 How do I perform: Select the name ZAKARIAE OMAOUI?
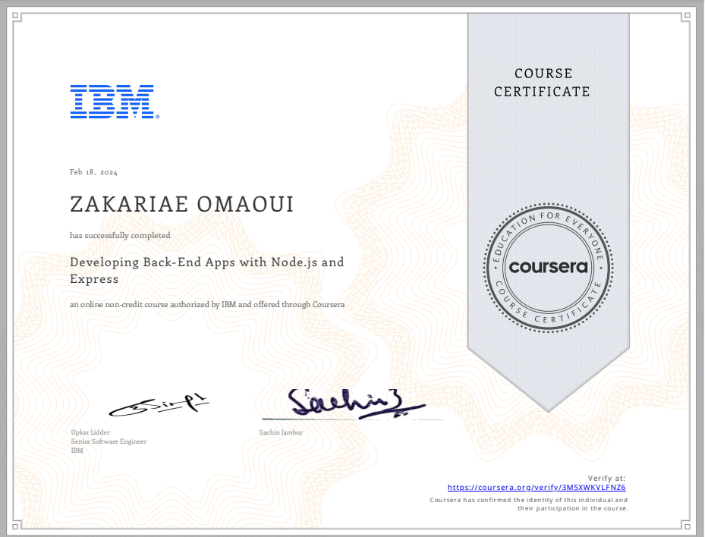pos(181,205)
